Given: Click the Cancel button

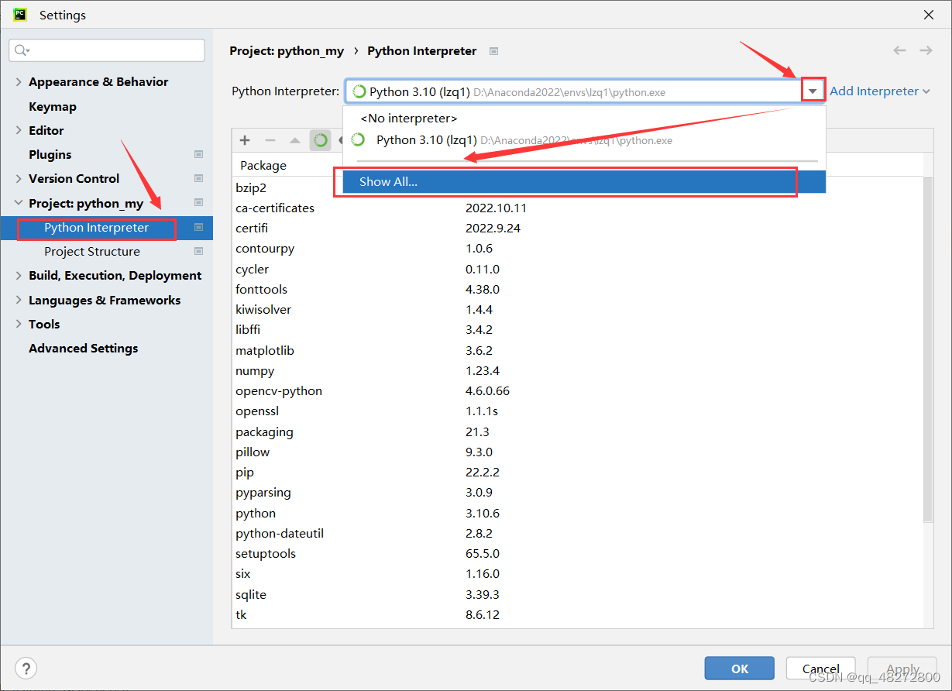Looking at the screenshot, I should click(x=820, y=668).
